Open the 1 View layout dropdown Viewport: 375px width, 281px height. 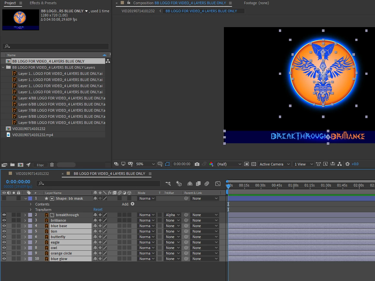point(303,164)
